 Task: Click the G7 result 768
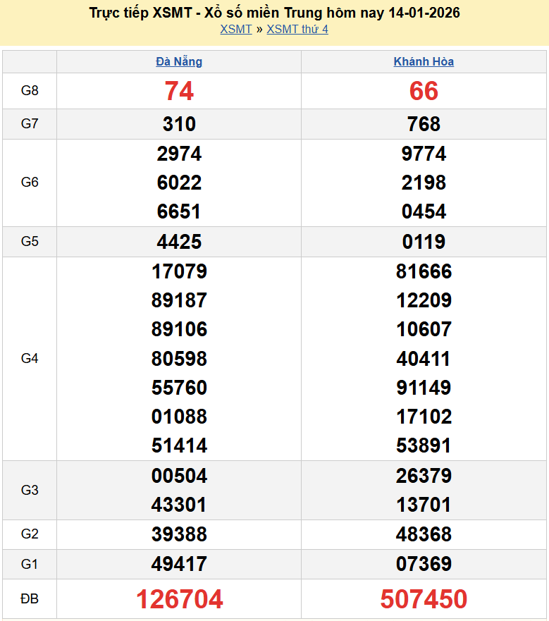[424, 124]
